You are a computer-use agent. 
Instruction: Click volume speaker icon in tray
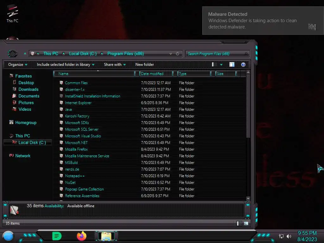pos(289,236)
